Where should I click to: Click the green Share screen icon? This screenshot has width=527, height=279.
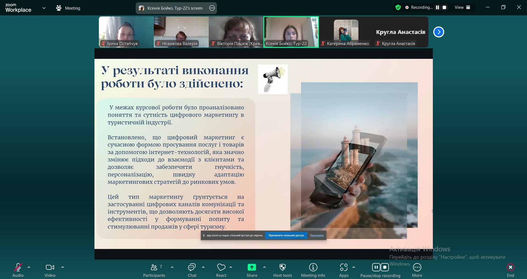[x=252, y=267]
